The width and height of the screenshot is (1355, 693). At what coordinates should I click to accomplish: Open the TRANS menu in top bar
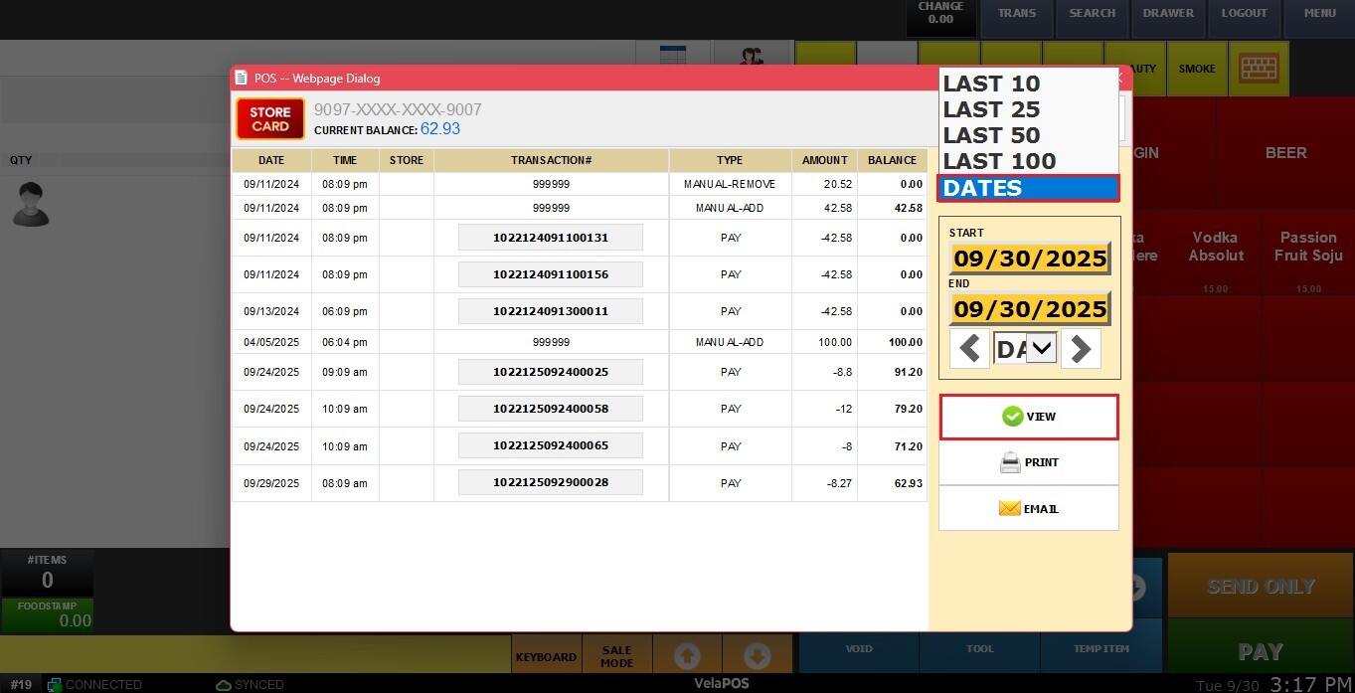[x=1016, y=14]
